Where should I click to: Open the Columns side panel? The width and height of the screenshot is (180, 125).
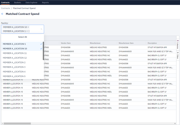(x=178, y=44)
